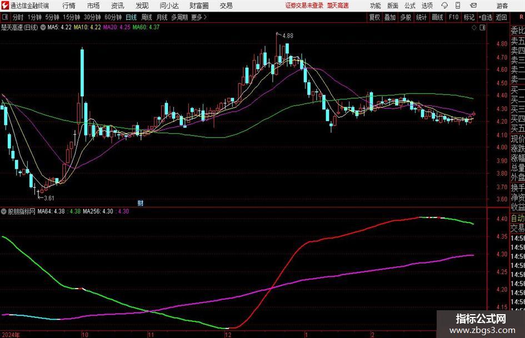Open the 公式 menu
The width and height of the screenshot is (525, 338).
(x=410, y=6)
